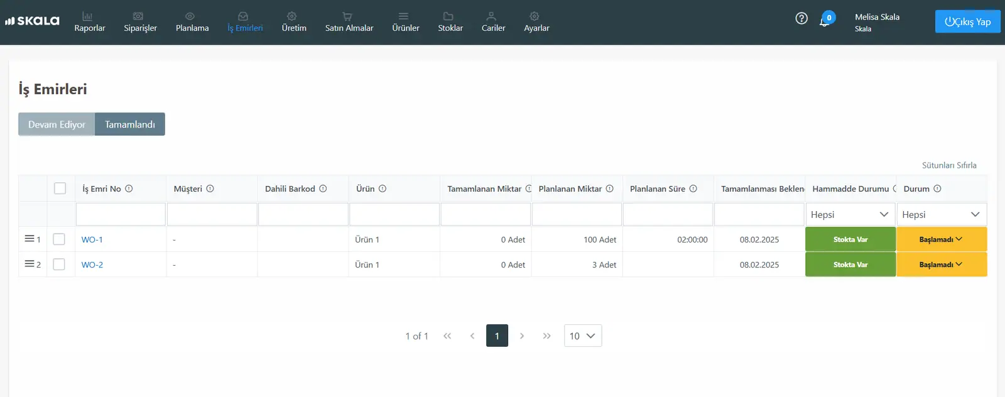Click the Stokta Var badge for WO-1
The image size is (1005, 397).
[x=850, y=239]
